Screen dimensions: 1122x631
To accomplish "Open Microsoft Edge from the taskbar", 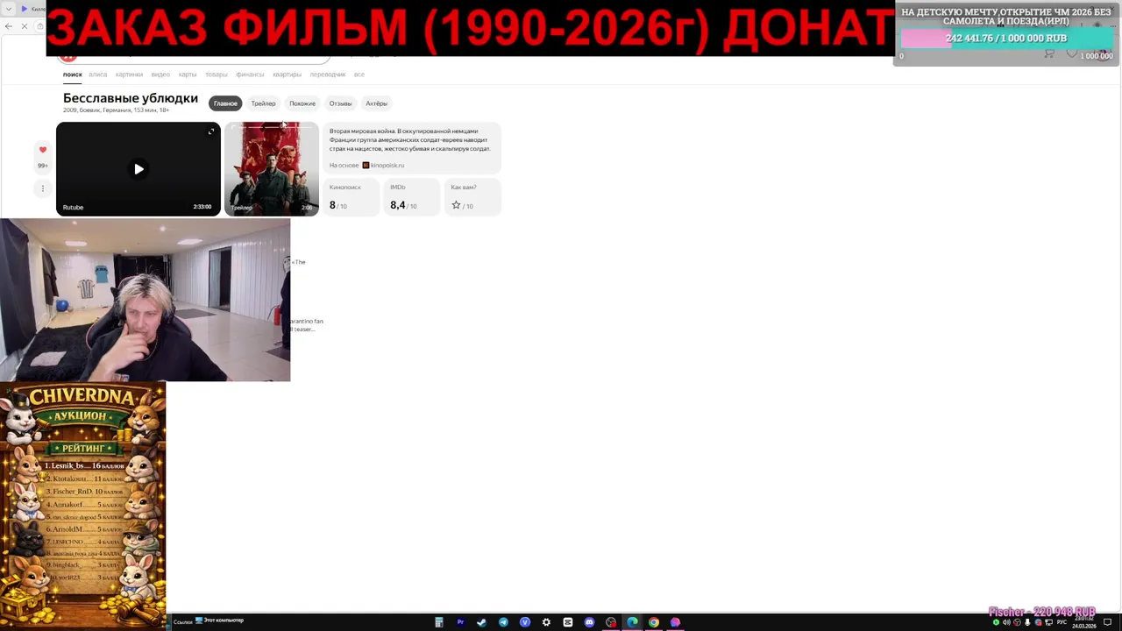I will (x=632, y=622).
